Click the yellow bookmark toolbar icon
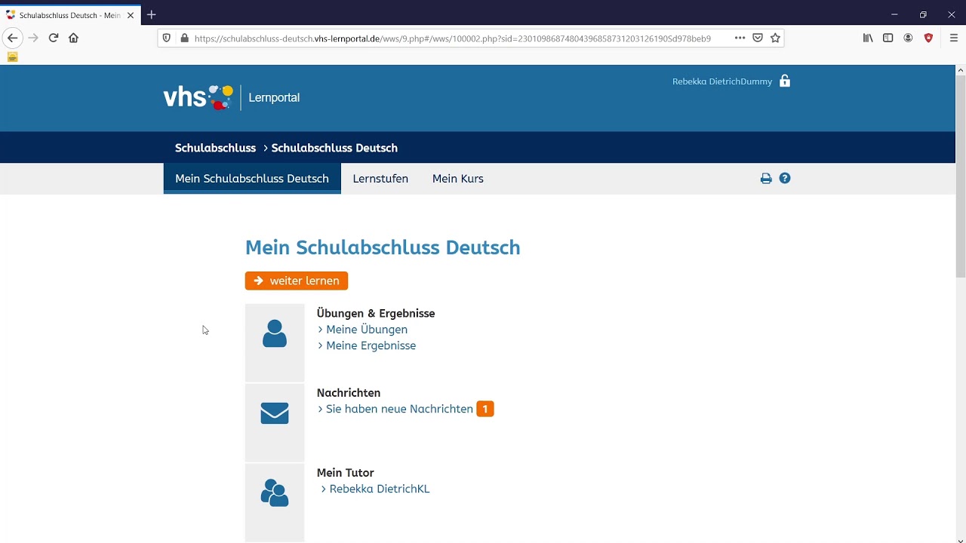Image resolution: width=966 pixels, height=543 pixels. (x=12, y=57)
